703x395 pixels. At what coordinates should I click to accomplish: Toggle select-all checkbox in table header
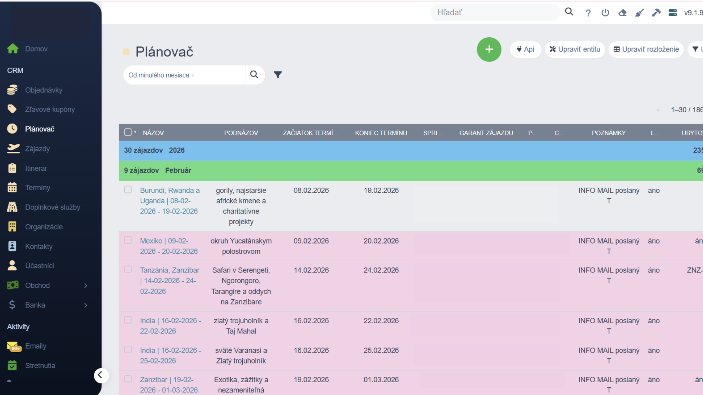pyautogui.click(x=128, y=132)
